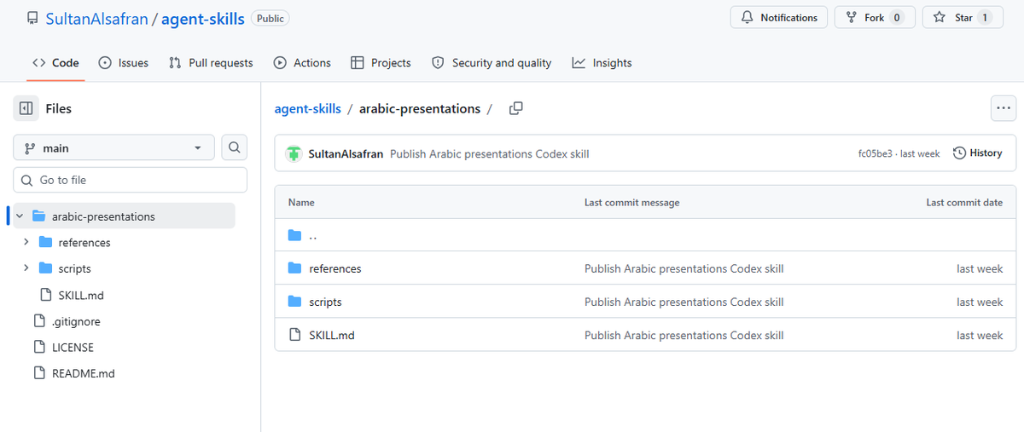Open the more options ellipsis button
Image resolution: width=1024 pixels, height=432 pixels.
coord(1004,108)
